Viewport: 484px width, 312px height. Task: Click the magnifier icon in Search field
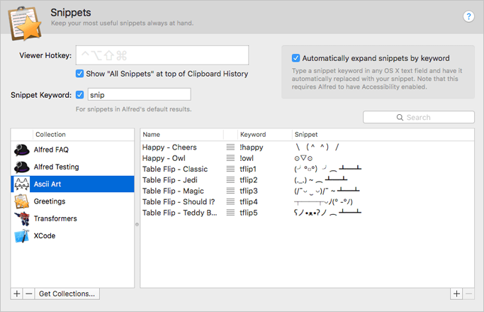(400, 118)
